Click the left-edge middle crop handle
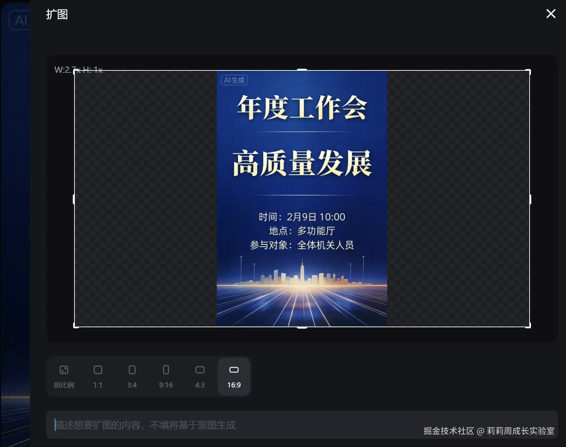This screenshot has height=447, width=566. point(74,199)
